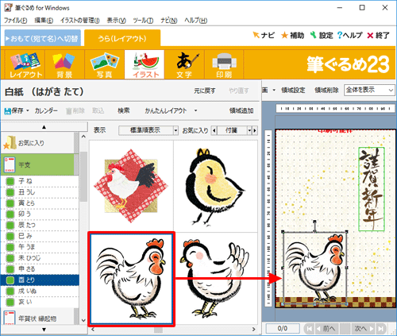Screen dimensions: 397x336
Task: Open the イラストの管理(I) menu
Action: pos(80,20)
